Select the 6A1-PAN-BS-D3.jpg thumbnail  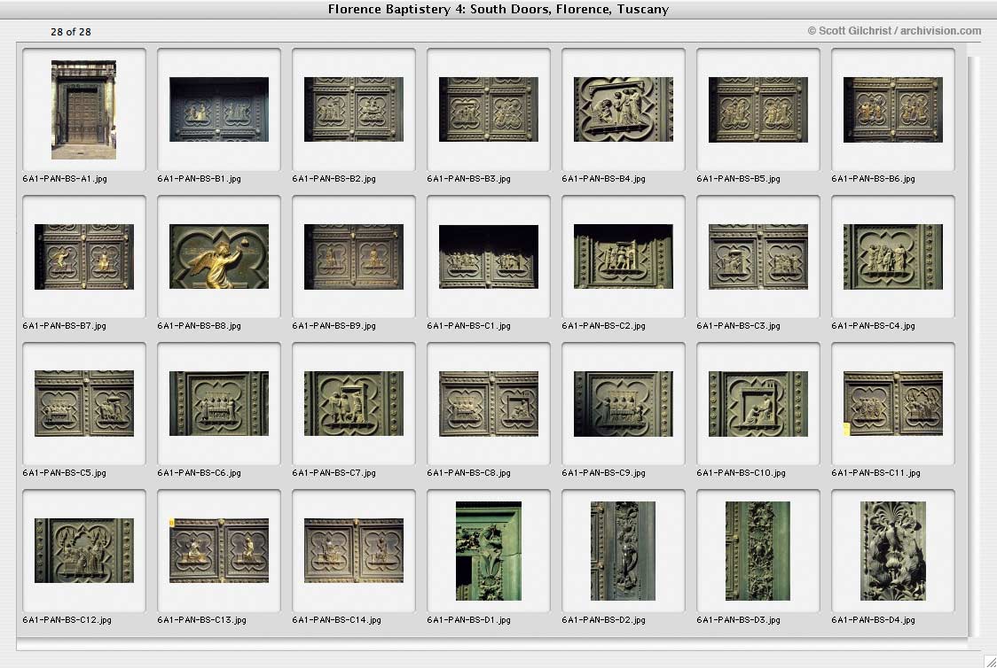[x=758, y=550]
